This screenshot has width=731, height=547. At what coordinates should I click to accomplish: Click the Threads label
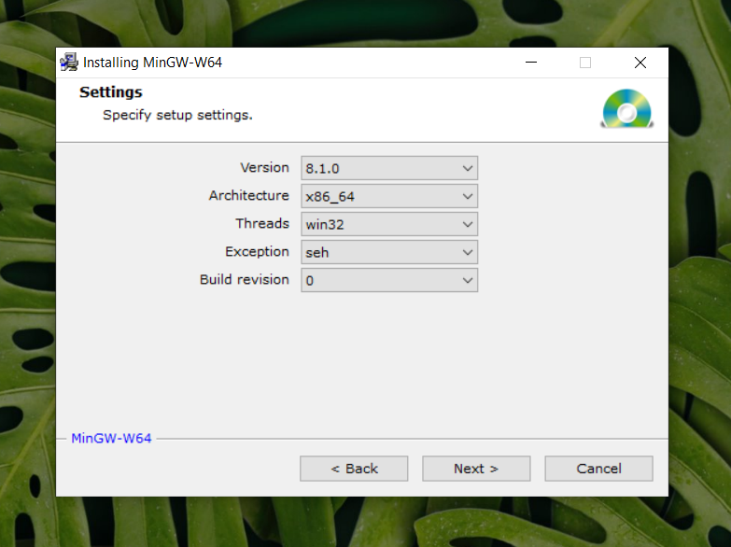[x=262, y=223]
